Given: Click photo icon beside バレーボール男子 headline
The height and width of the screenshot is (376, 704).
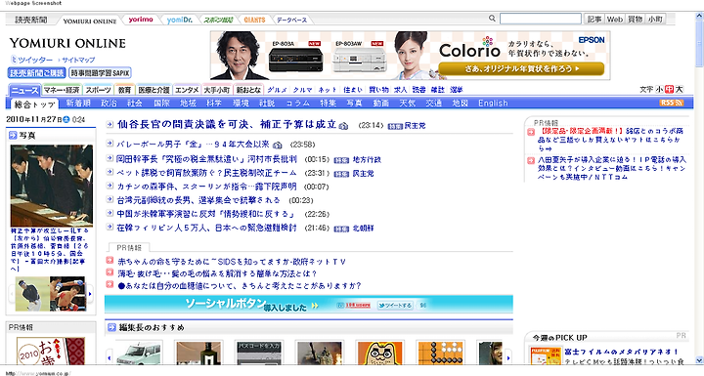Looking at the screenshot, I should (278, 145).
